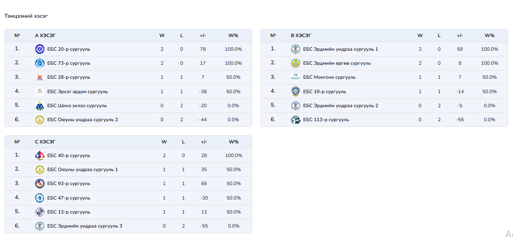Click the ЕБС 13-р сургууль team logo
The width and height of the screenshot is (513, 237).
pos(40,212)
